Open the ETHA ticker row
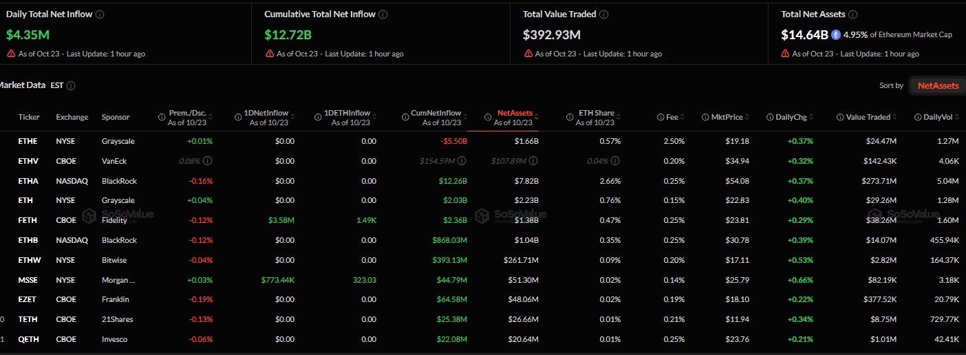966x355 pixels. click(x=29, y=181)
